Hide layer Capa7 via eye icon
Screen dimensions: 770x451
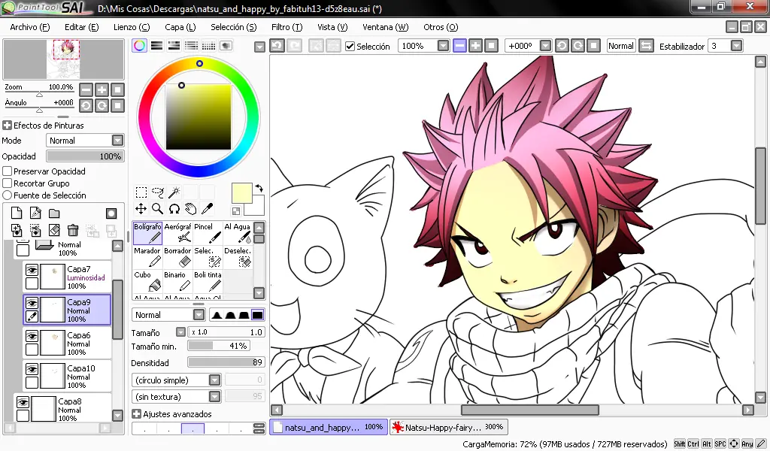coord(32,270)
